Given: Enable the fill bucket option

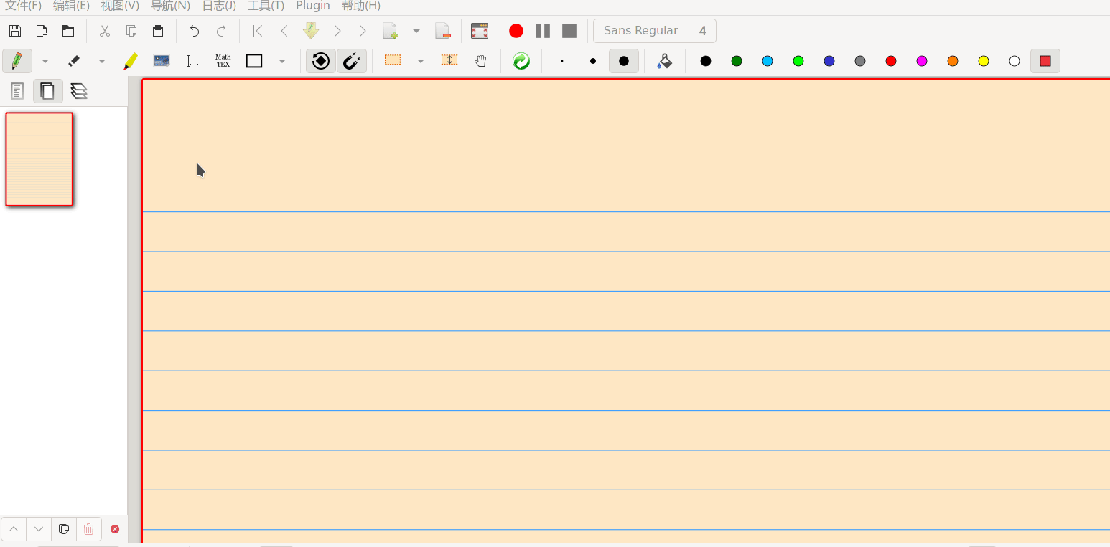Looking at the screenshot, I should 665,61.
